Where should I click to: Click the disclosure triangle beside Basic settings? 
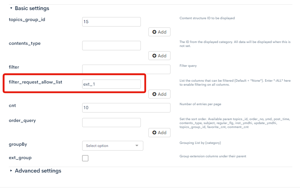click(x=11, y=8)
